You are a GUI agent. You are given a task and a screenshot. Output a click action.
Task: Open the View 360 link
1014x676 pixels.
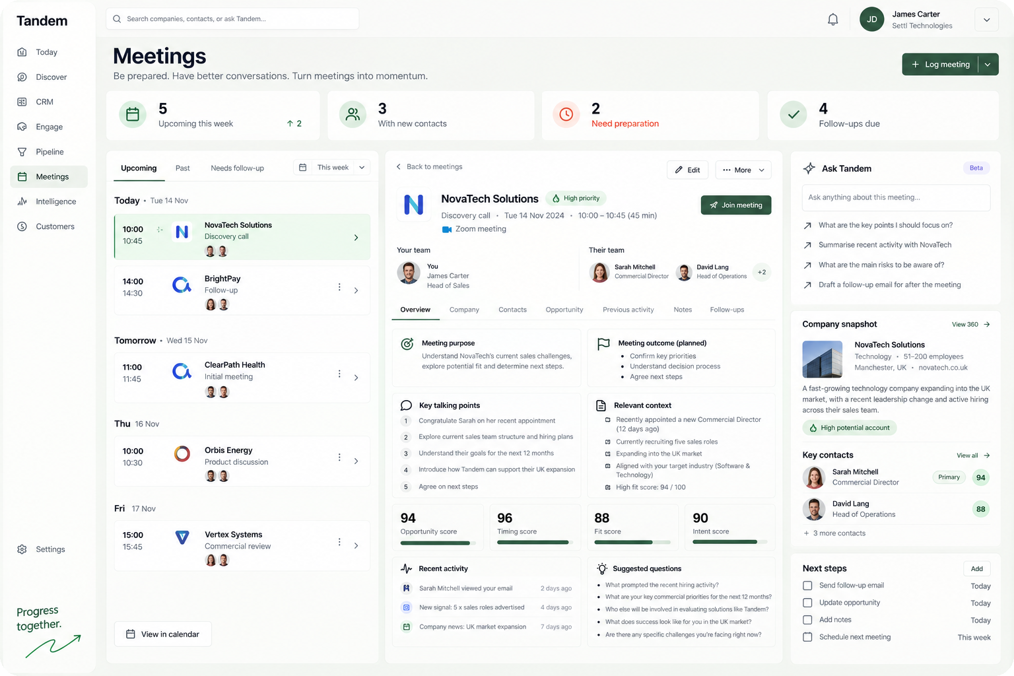[x=970, y=324]
